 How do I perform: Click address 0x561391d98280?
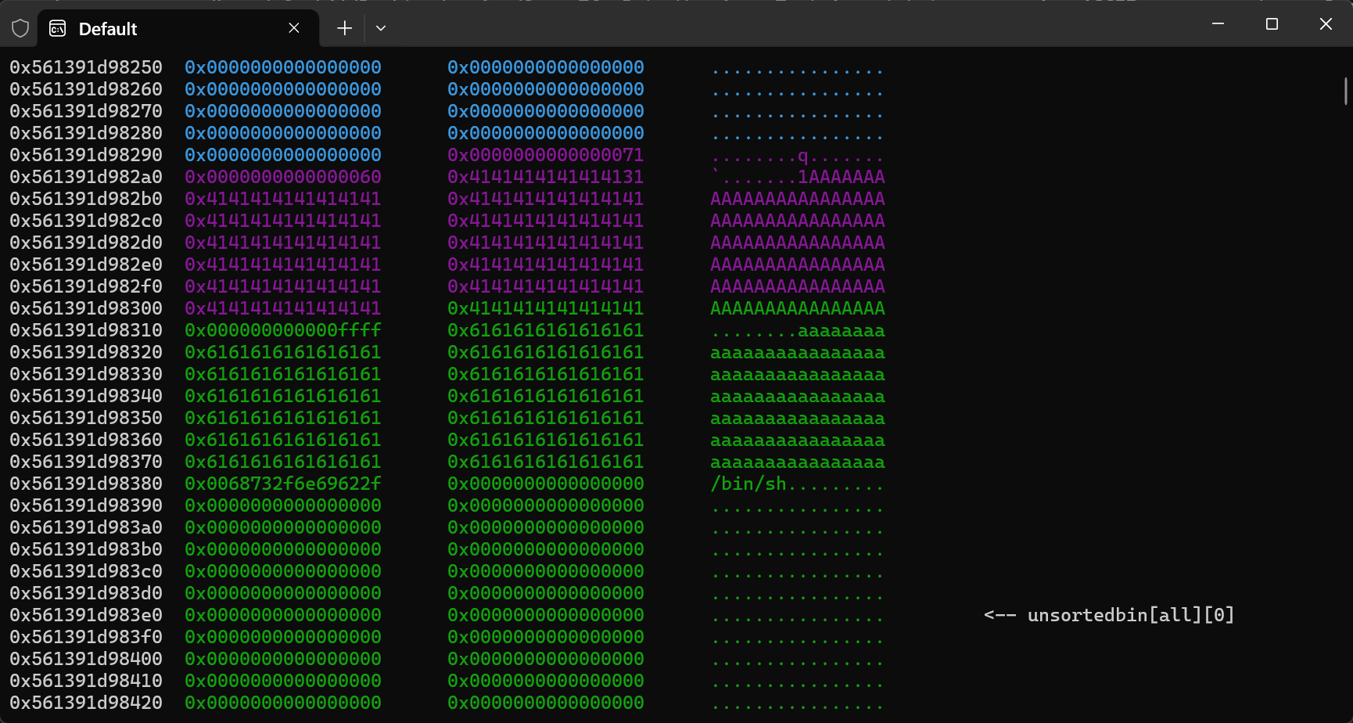coord(86,133)
